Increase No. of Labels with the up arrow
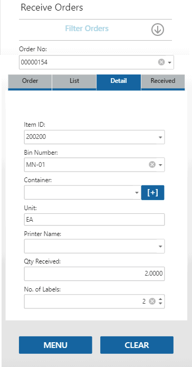Image resolution: width=192 pixels, height=367 pixels. pyautogui.click(x=160, y=299)
